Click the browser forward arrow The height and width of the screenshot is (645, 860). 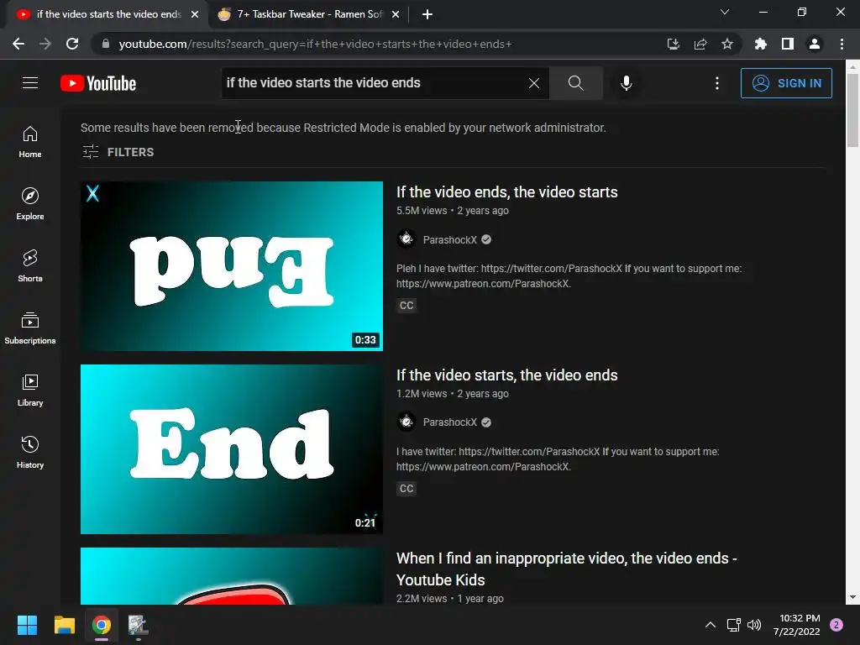[45, 44]
